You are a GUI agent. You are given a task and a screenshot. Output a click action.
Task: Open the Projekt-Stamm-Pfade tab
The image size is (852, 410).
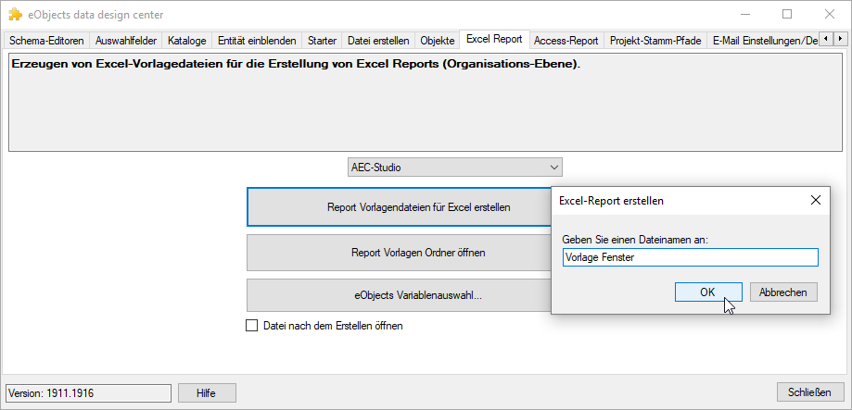[x=655, y=41]
